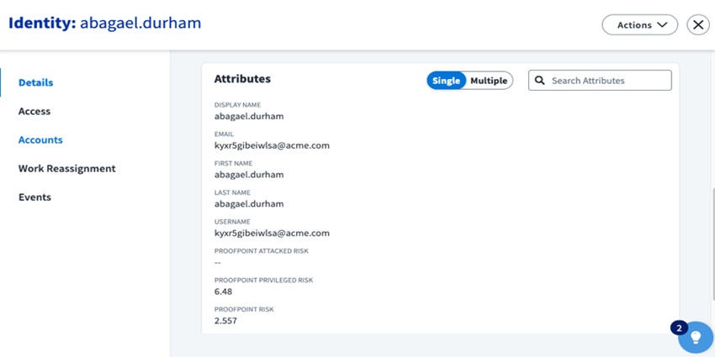Click the magnifying glass search icon

541,81
